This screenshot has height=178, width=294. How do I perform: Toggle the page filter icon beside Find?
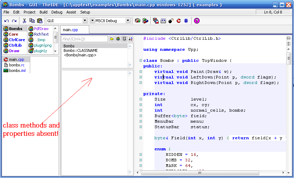point(124,39)
